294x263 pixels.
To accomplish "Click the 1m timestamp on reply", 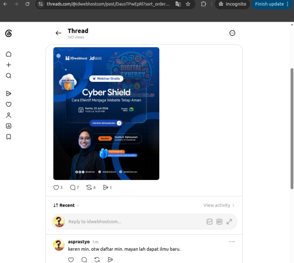I will 95,242.
